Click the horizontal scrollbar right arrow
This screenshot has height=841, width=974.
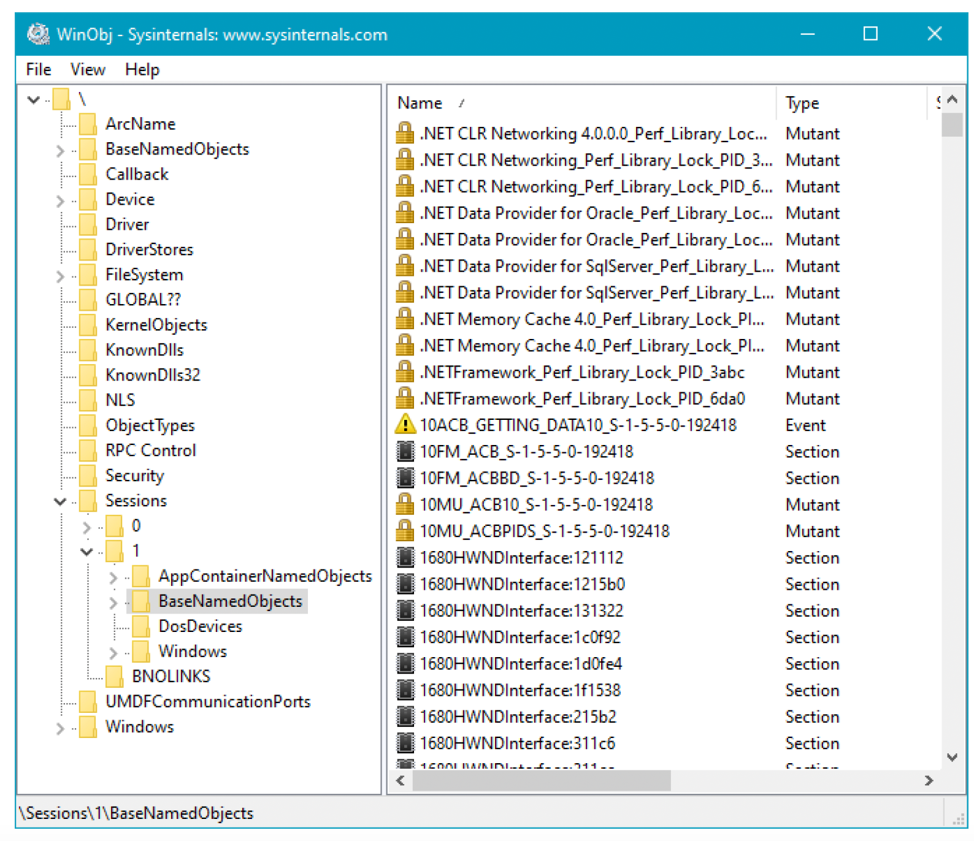pyautogui.click(x=929, y=780)
